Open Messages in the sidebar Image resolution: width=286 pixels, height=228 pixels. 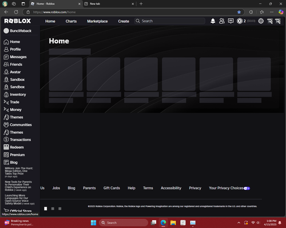point(15,57)
